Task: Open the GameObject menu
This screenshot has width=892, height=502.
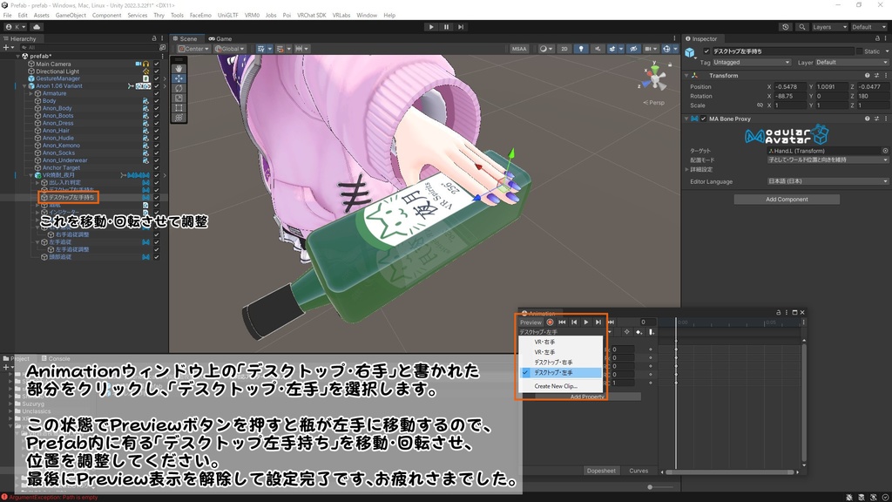Action: click(x=71, y=16)
